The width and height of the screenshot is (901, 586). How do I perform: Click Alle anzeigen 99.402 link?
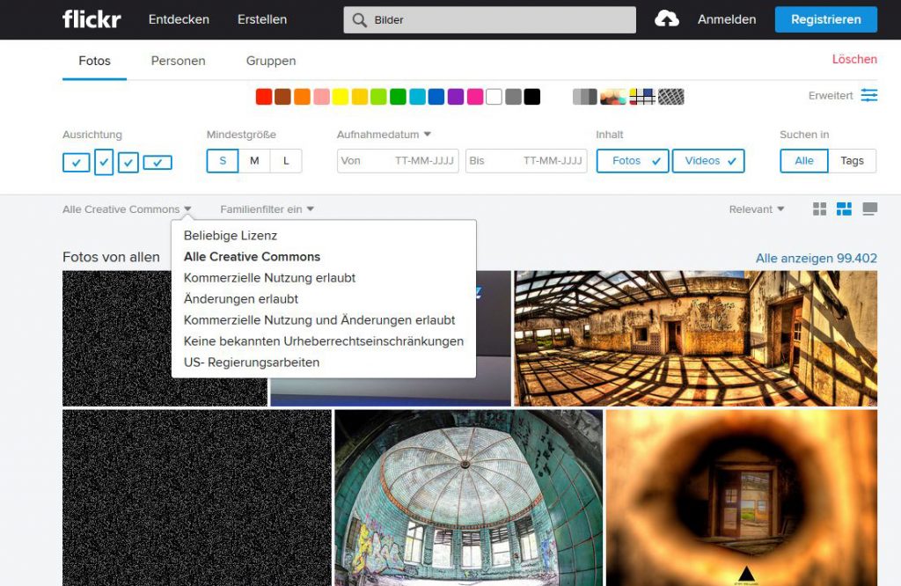click(816, 259)
